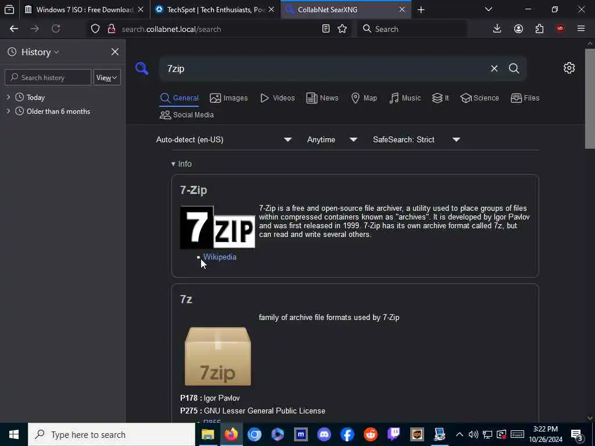Viewport: 595px width, 446px height.
Task: Click the SearXNG magnifier logo
Action: tap(142, 69)
